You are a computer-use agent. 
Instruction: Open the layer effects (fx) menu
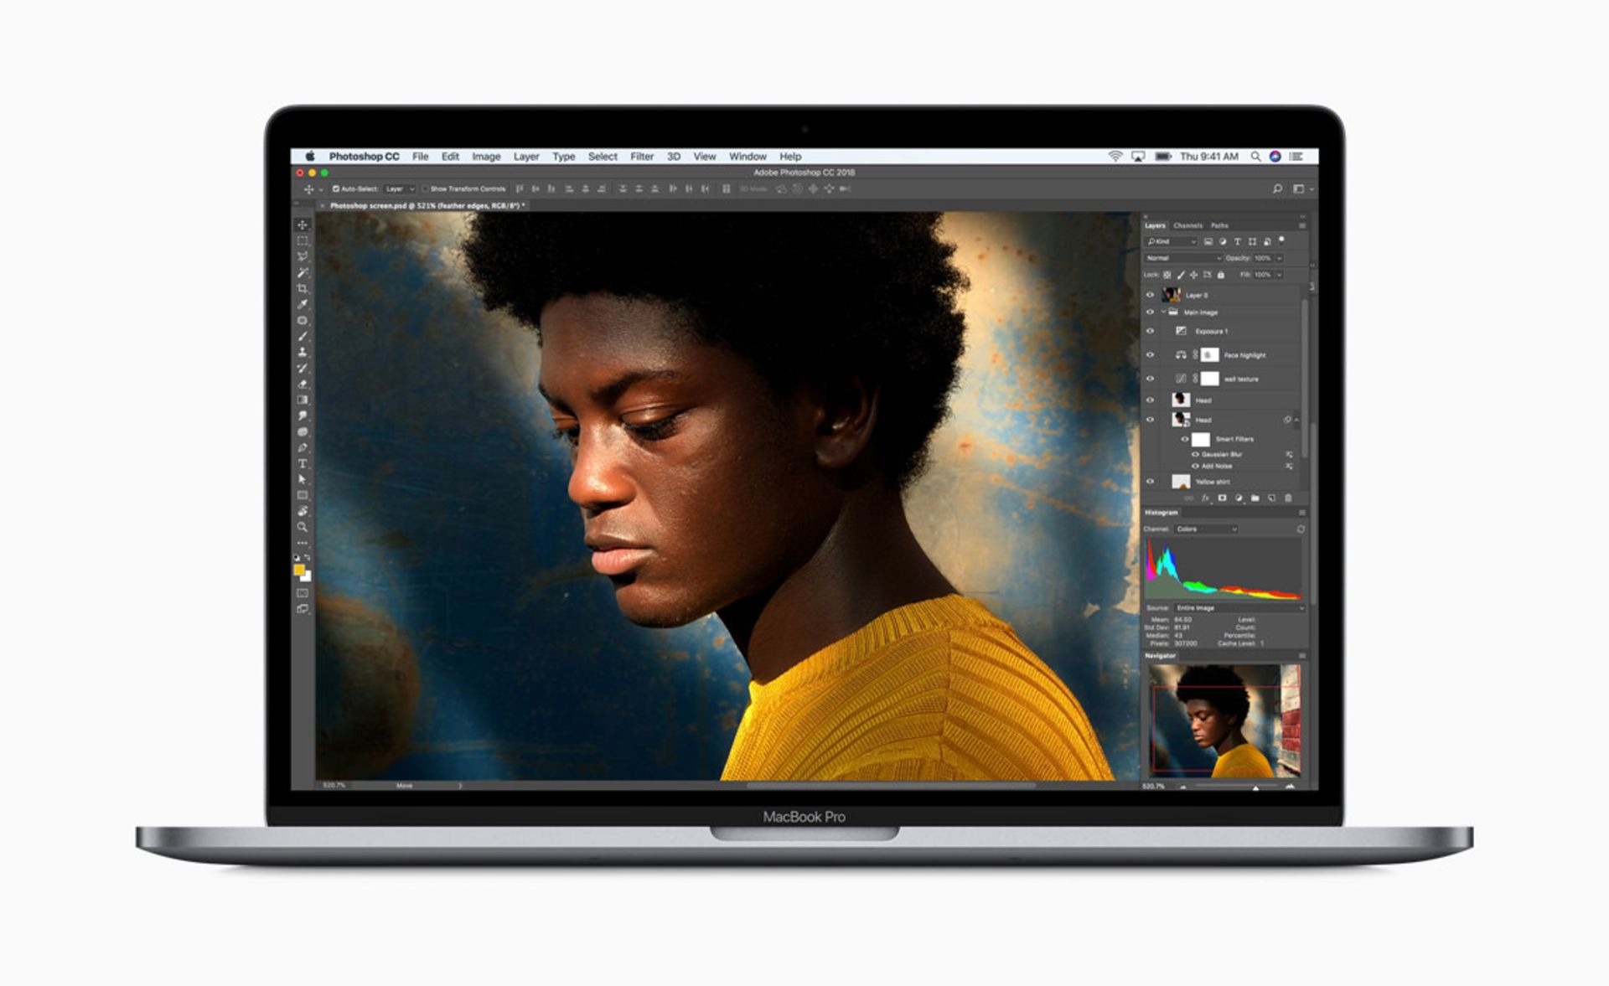[1205, 498]
